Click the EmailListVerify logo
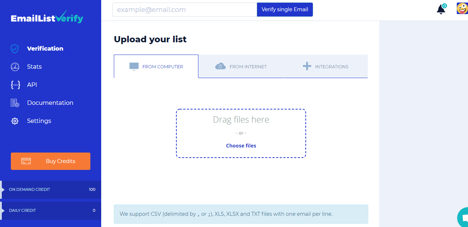The height and width of the screenshot is (227, 468). point(47,17)
